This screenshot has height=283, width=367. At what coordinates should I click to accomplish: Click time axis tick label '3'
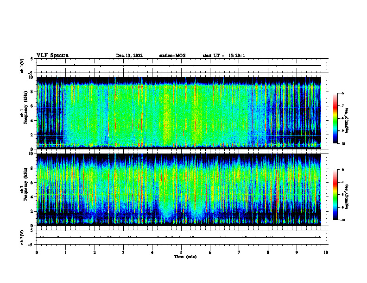123,252
